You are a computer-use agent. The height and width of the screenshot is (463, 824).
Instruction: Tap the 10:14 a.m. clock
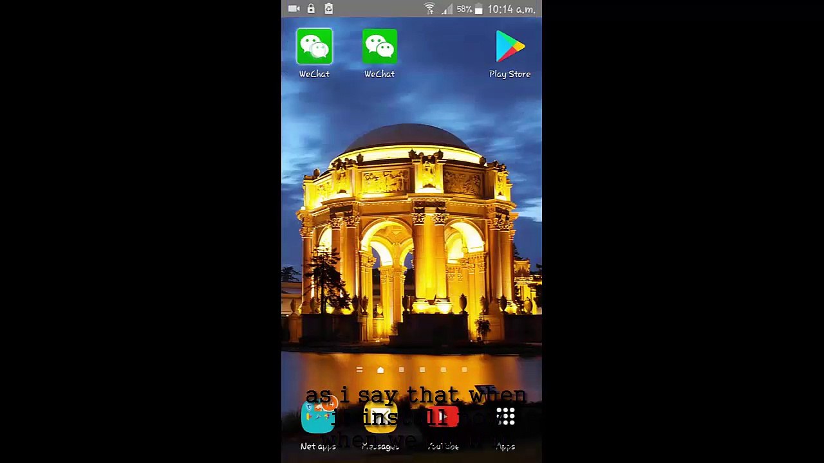(512, 9)
